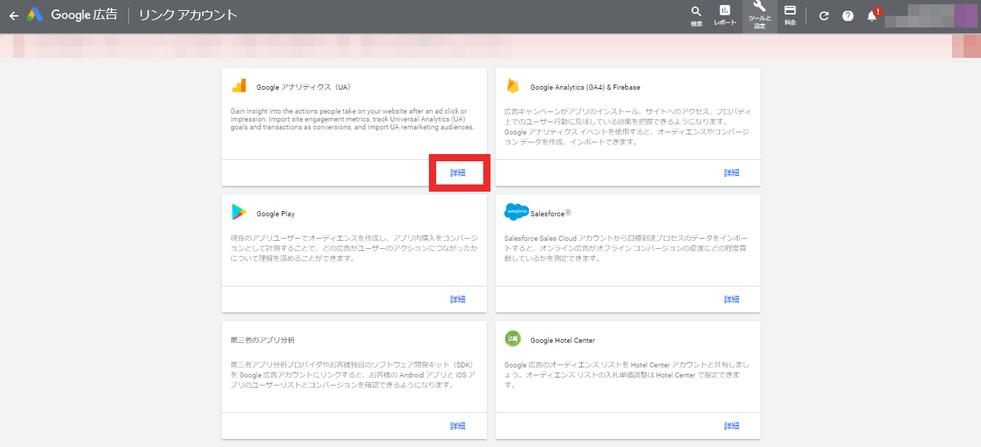Viewport: 981px width, 447px height.
Task: Select the Google Play card title
Action: point(275,214)
